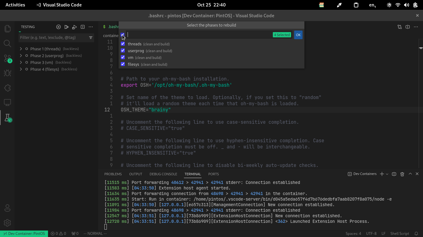Open UTF-8 encoding selector
The height and width of the screenshot is (237, 423).
[371, 234]
